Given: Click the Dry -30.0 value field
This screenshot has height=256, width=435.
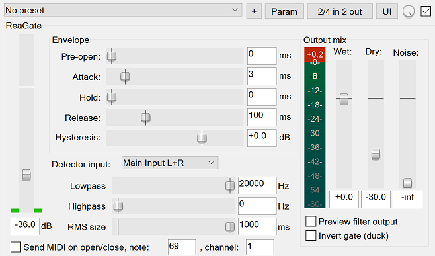Looking at the screenshot, I should pyautogui.click(x=376, y=199).
